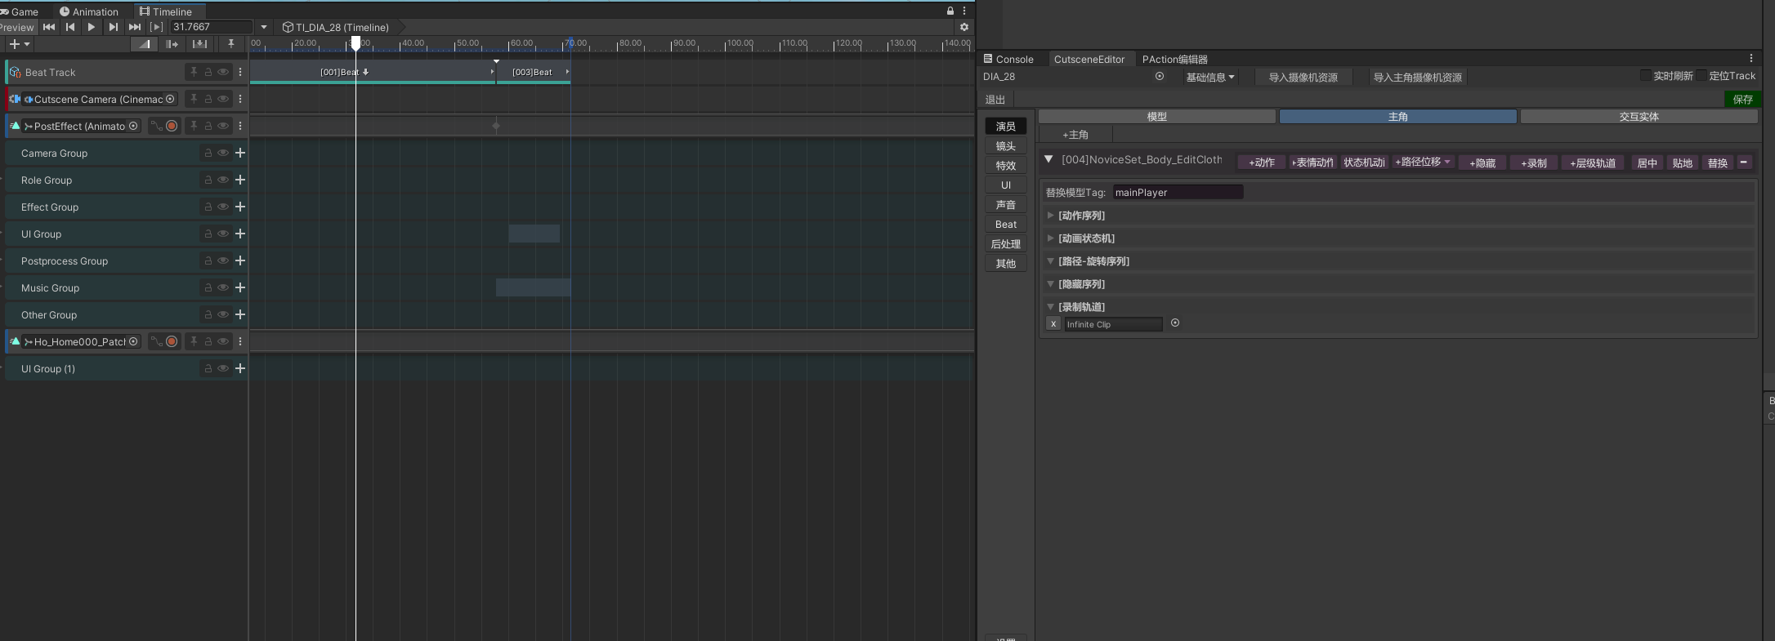Lock the Cutscene Camera track
This screenshot has height=641, width=1775.
click(x=208, y=99)
